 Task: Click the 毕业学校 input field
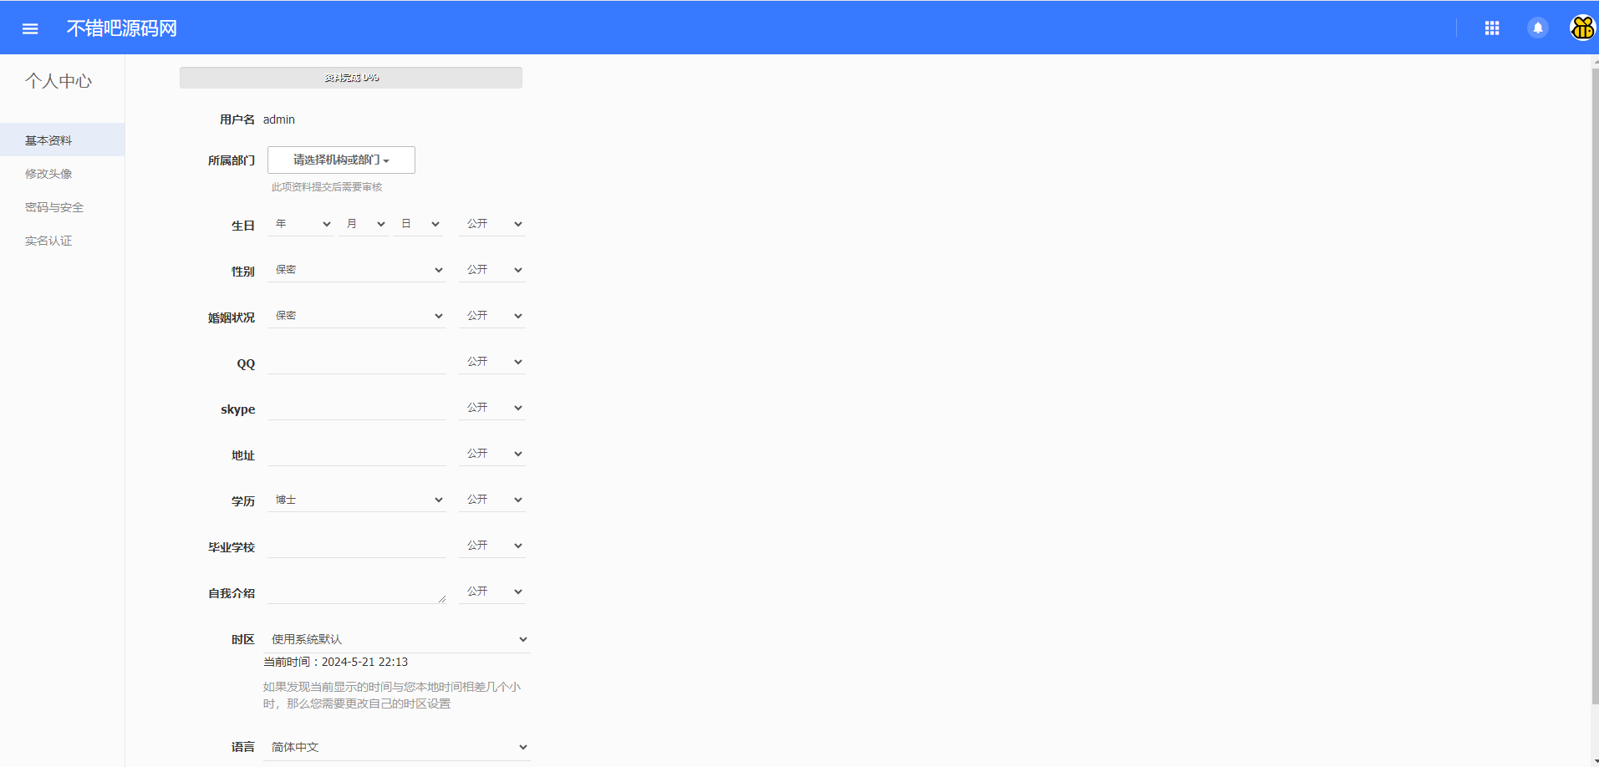pyautogui.click(x=357, y=546)
